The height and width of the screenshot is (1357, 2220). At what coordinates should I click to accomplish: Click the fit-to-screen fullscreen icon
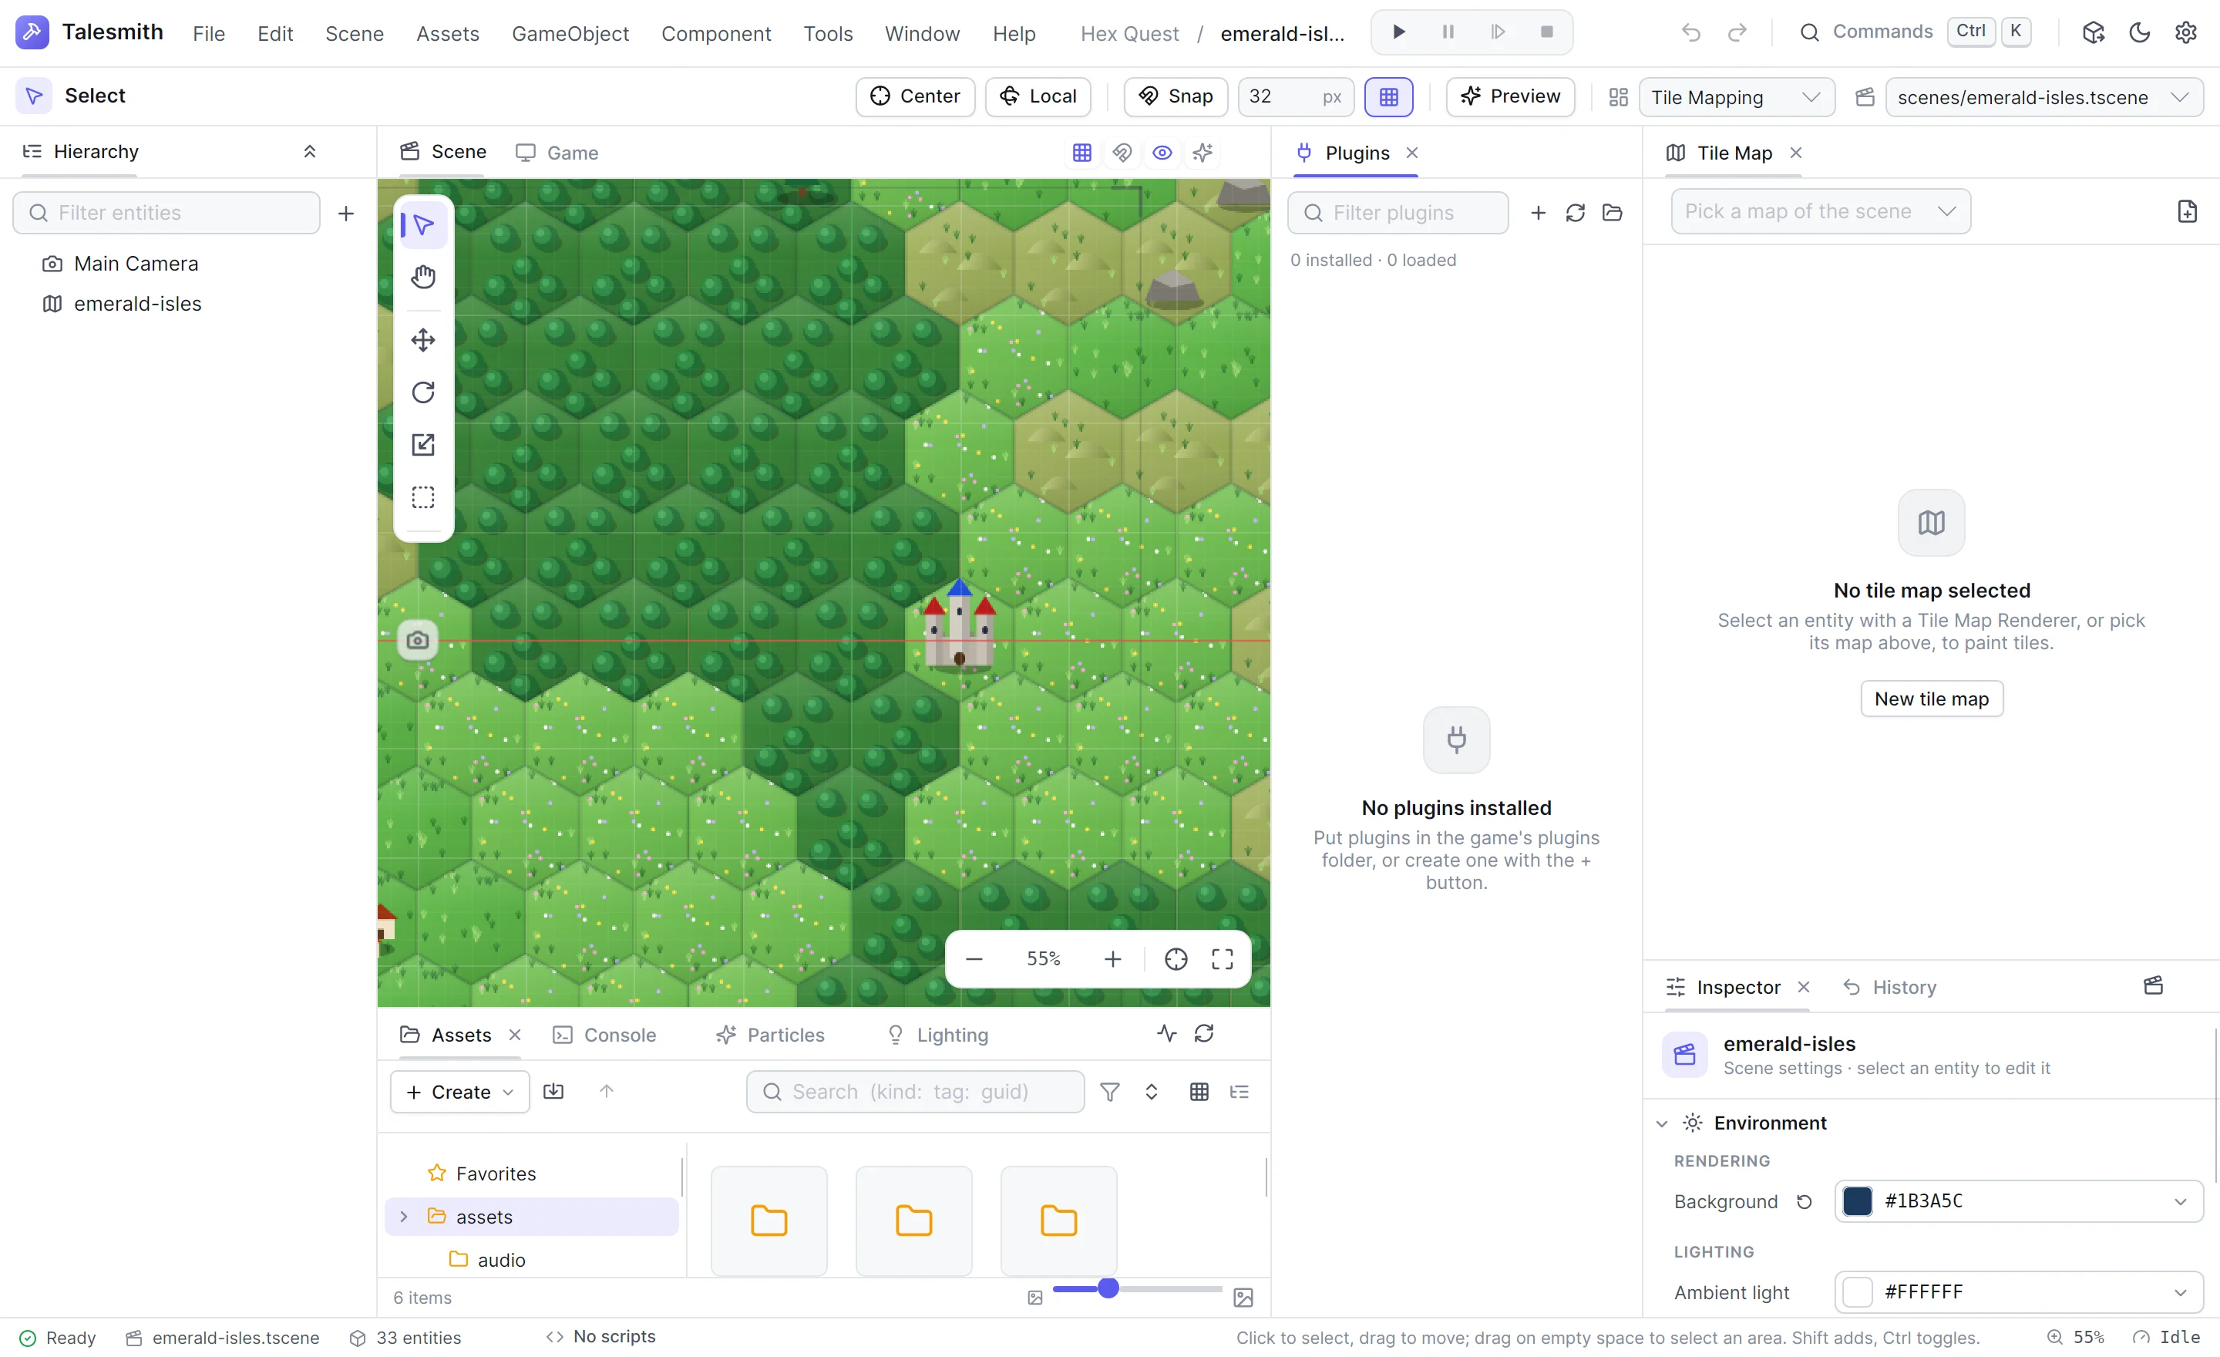(x=1222, y=958)
